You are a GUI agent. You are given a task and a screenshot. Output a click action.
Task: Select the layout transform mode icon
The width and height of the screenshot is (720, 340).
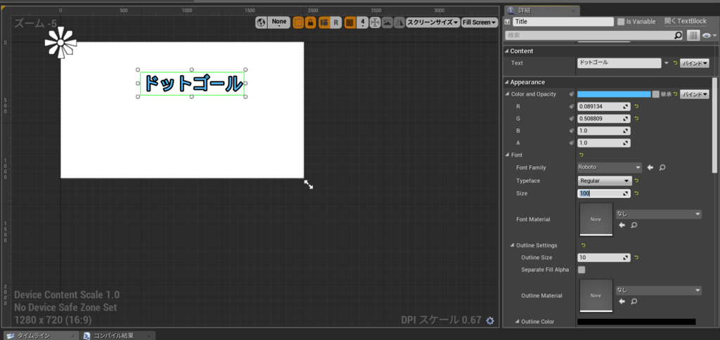[x=324, y=22]
